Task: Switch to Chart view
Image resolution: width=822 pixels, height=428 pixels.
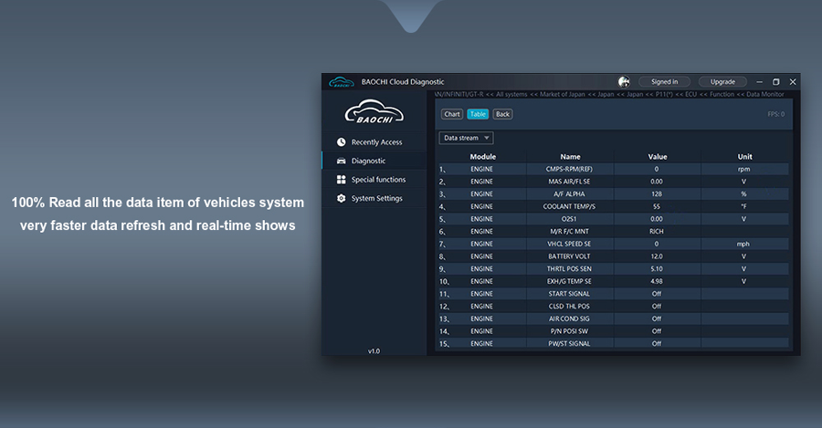Action: (452, 114)
